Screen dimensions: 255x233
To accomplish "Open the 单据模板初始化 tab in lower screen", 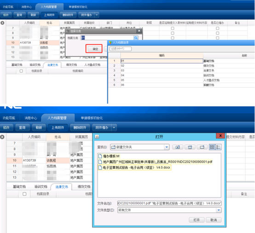I will pyautogui.click(x=92, y=118).
